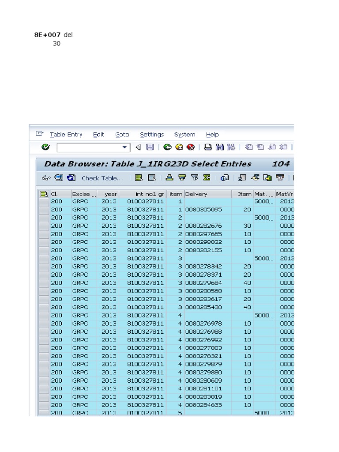The height and width of the screenshot is (452, 339).
Task: Click into the command input field
Action: [89, 147]
